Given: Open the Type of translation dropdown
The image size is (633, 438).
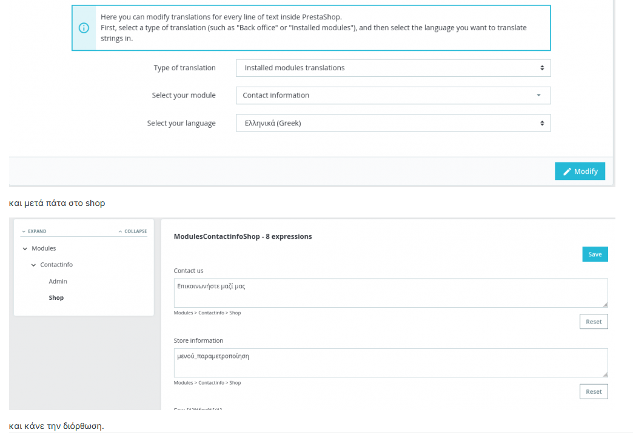Looking at the screenshot, I should click(393, 68).
